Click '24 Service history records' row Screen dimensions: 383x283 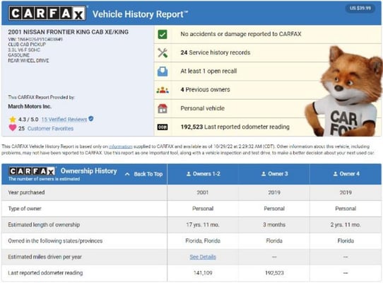(x=268, y=52)
